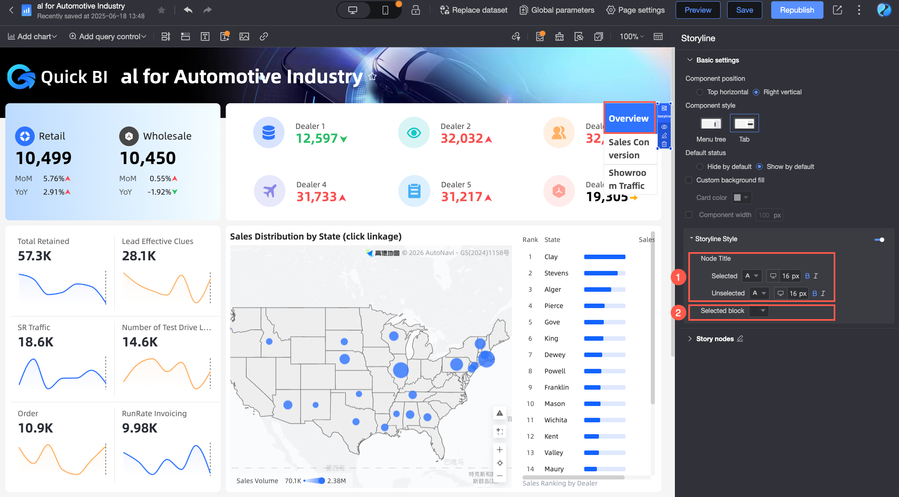Open Add chart dropdown
This screenshot has height=497, width=899.
coord(32,37)
